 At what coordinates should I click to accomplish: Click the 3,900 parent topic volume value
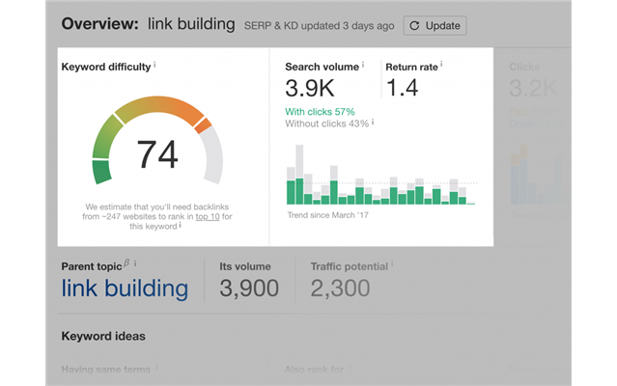[x=249, y=288]
